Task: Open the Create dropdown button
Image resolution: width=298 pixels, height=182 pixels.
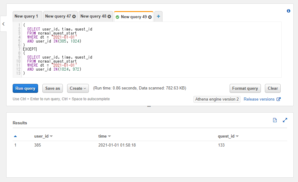Action: tap(78, 89)
